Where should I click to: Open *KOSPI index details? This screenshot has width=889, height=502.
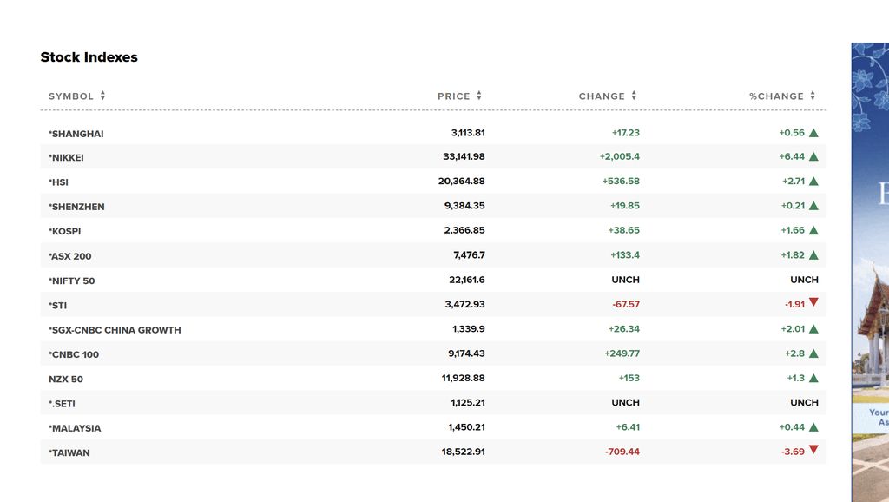tap(65, 232)
